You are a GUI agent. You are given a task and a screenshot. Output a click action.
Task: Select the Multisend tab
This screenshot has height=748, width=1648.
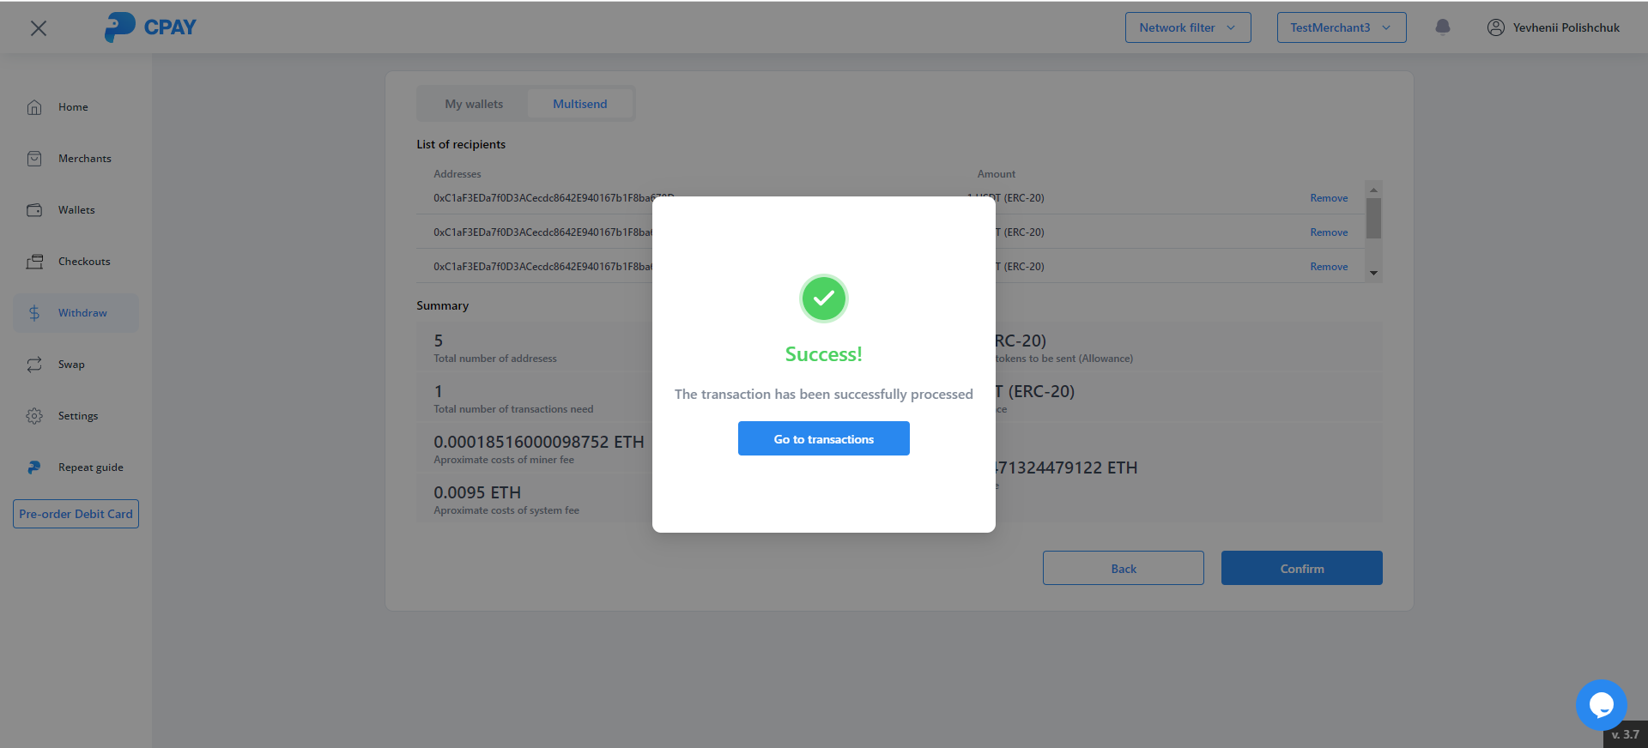pos(579,104)
